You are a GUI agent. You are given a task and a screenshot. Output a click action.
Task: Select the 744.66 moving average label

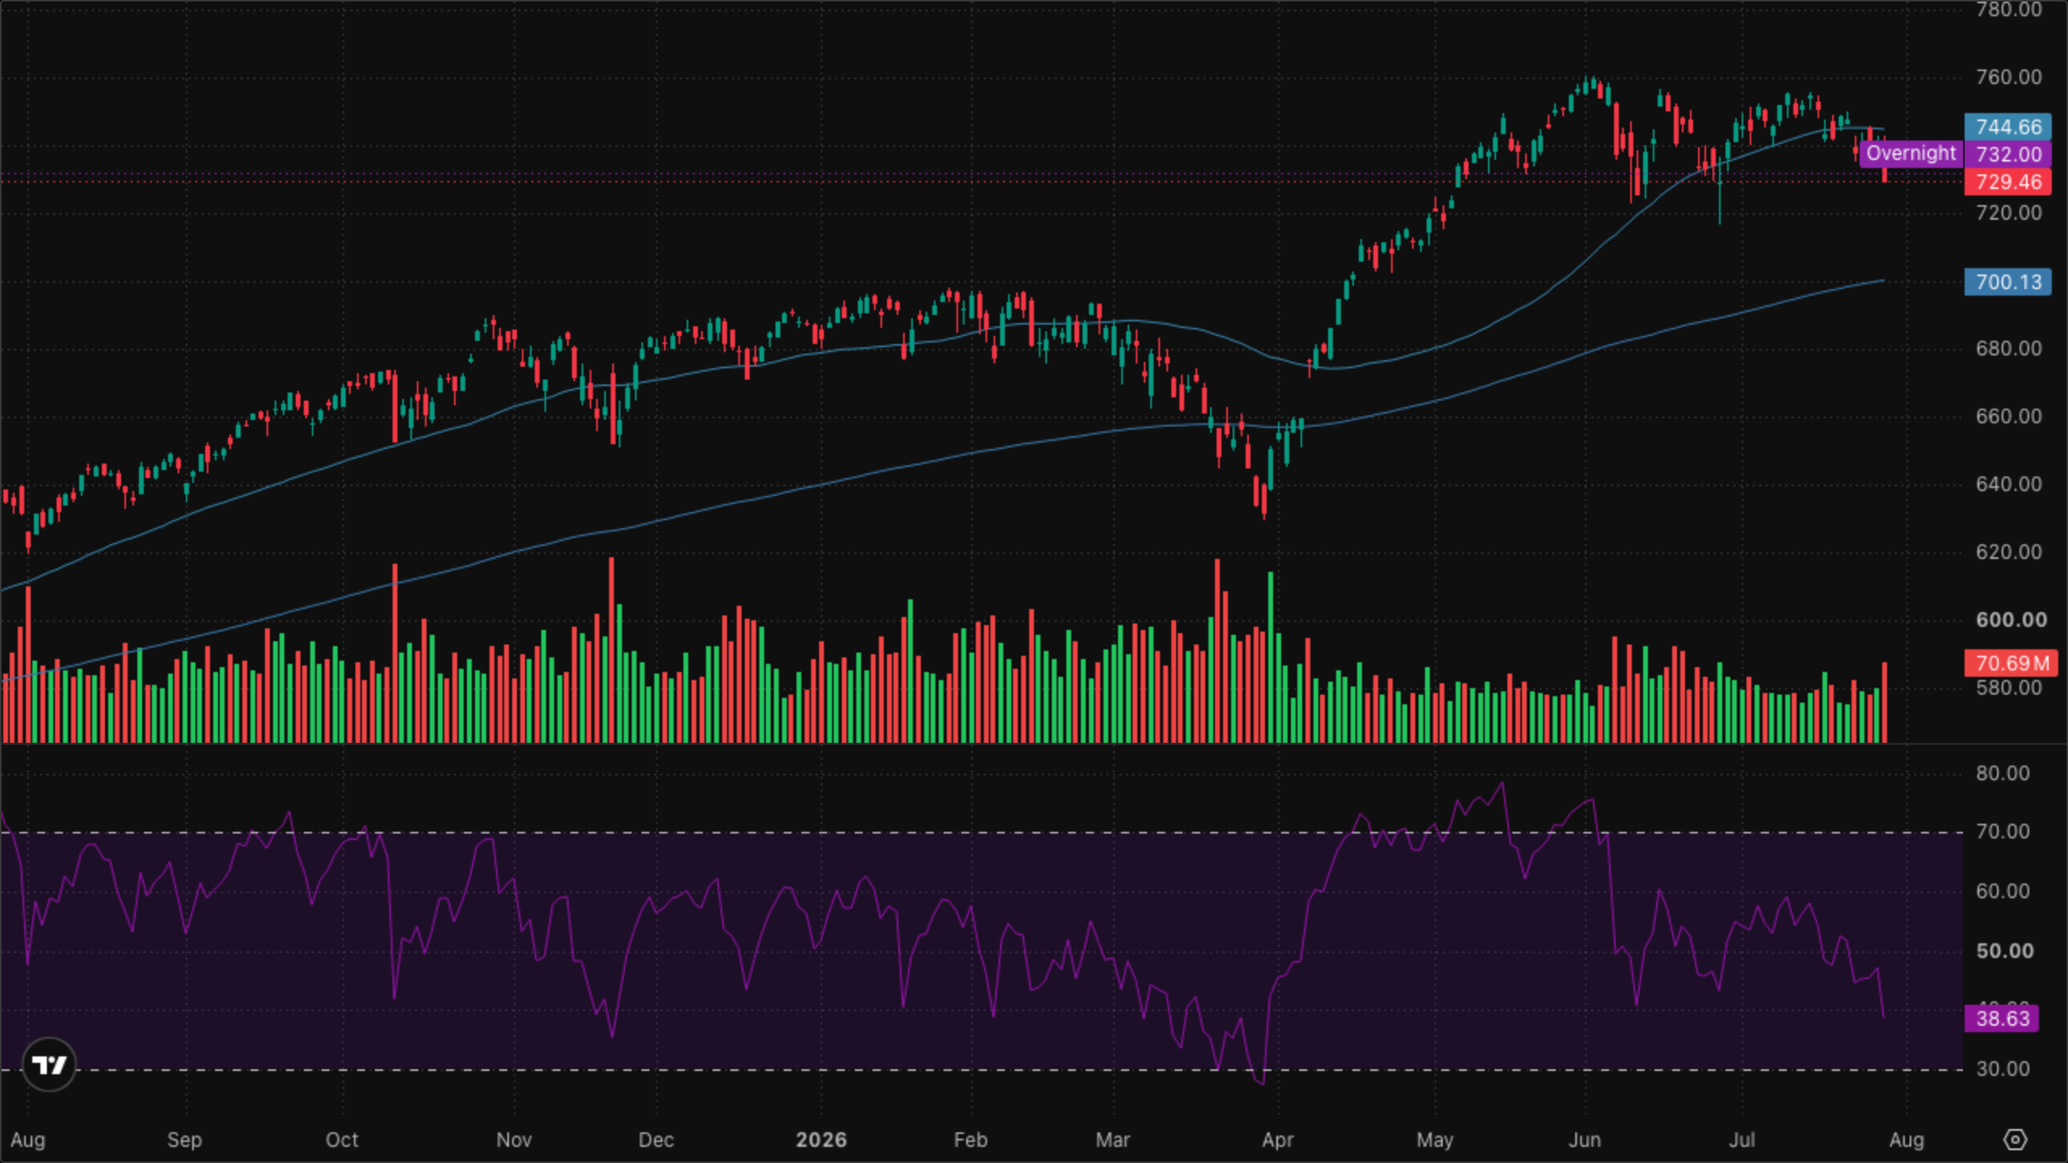pyautogui.click(x=2008, y=127)
